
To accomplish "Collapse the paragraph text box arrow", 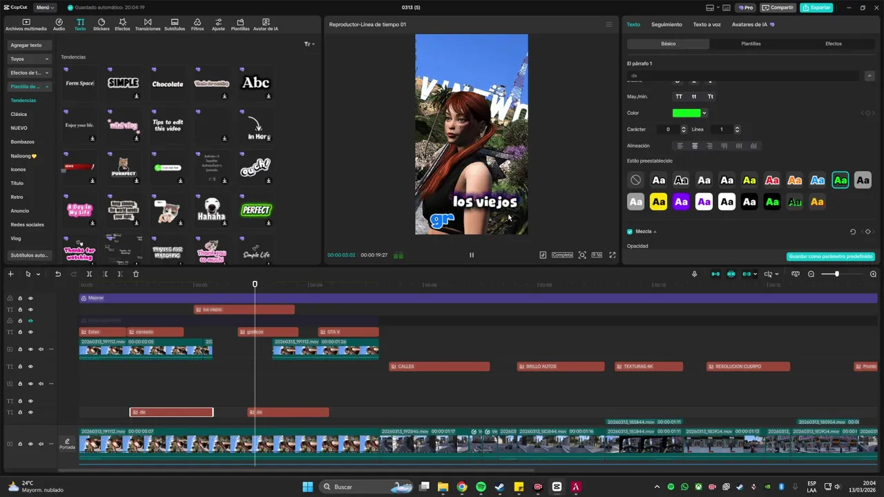I will pos(869,76).
